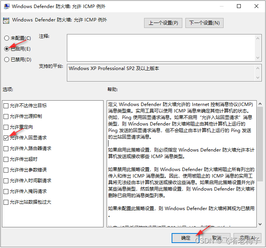Image resolution: width=266 pixels, height=248 pixels.
Task: Click the 应用(A) apply button
Action: pyautogui.click(x=247, y=238)
